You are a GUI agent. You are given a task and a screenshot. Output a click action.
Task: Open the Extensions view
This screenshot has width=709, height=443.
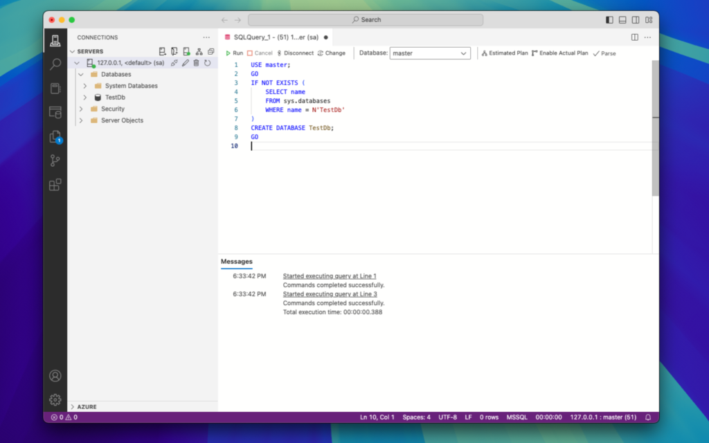pos(55,184)
